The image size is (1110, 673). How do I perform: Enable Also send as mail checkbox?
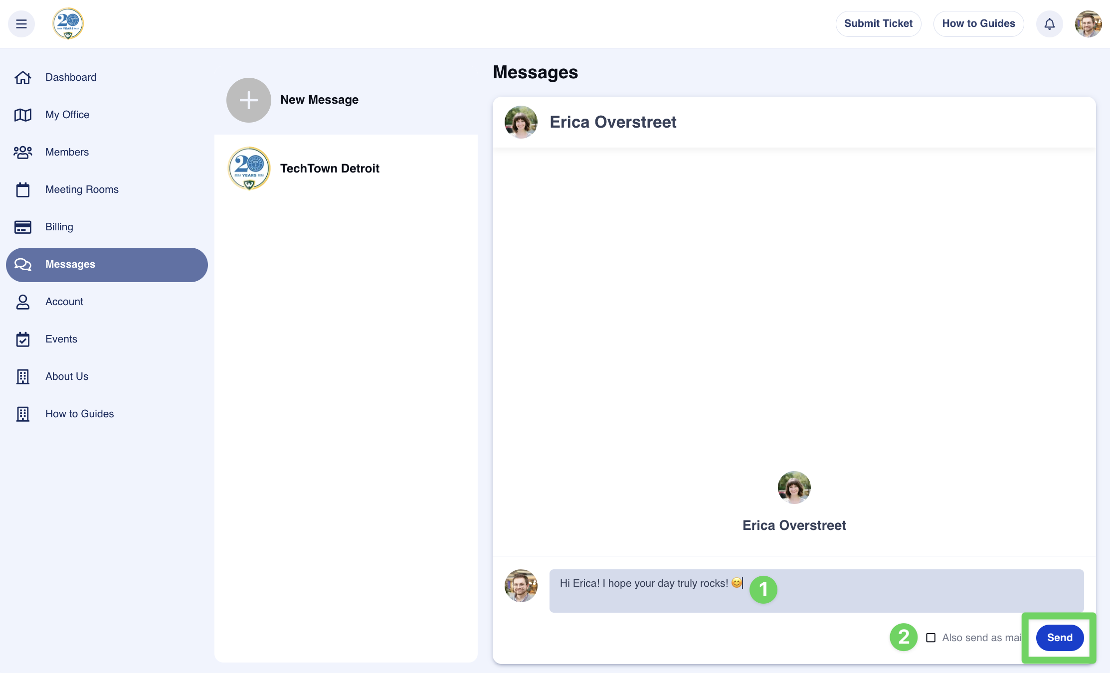point(930,638)
